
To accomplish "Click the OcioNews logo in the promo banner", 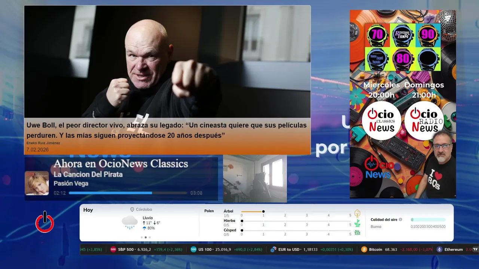I will point(379,167).
